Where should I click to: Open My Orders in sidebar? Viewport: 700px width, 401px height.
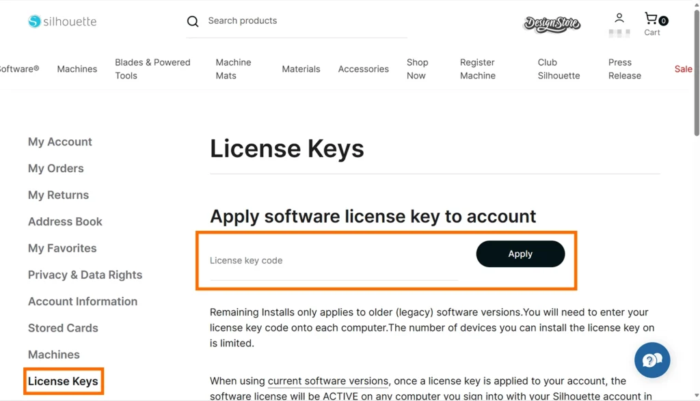click(56, 169)
